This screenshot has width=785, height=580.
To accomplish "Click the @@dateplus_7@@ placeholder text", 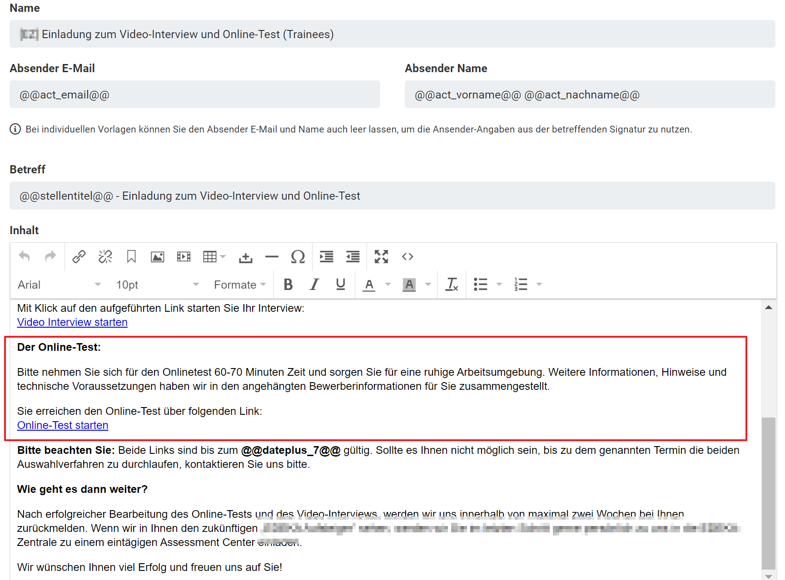I will [x=291, y=450].
